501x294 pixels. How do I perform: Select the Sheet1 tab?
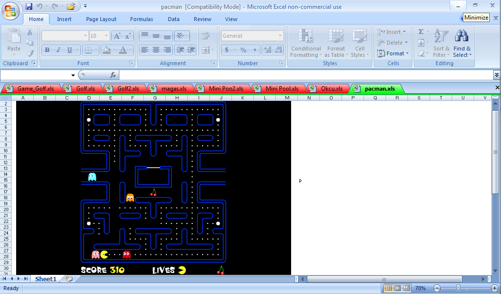pyautogui.click(x=46, y=279)
